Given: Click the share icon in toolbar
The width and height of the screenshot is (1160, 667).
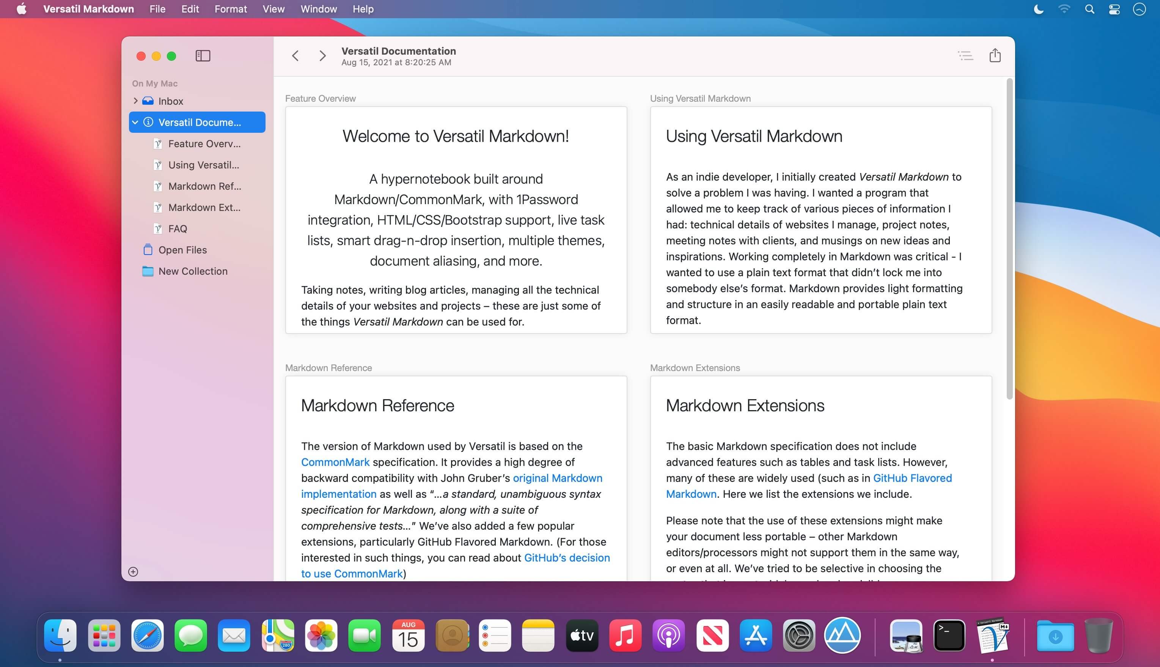Looking at the screenshot, I should 995,55.
